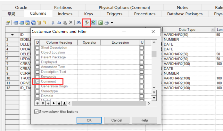Switch to the Notes tab
Image resolution: width=223 pixels, height=131 pixels.
pyautogui.click(x=182, y=7)
